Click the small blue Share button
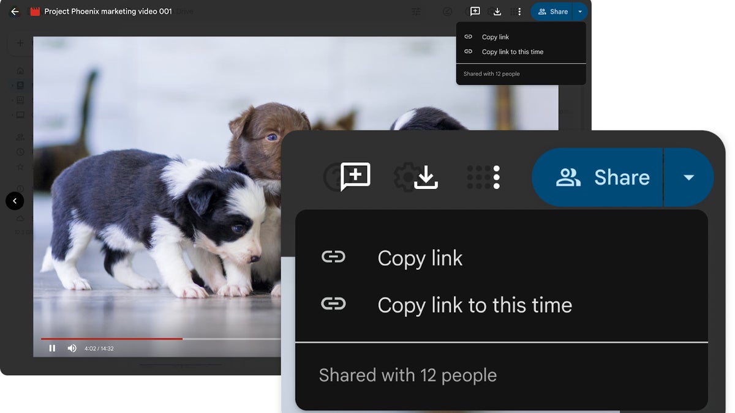This screenshot has width=735, height=413. [552, 12]
